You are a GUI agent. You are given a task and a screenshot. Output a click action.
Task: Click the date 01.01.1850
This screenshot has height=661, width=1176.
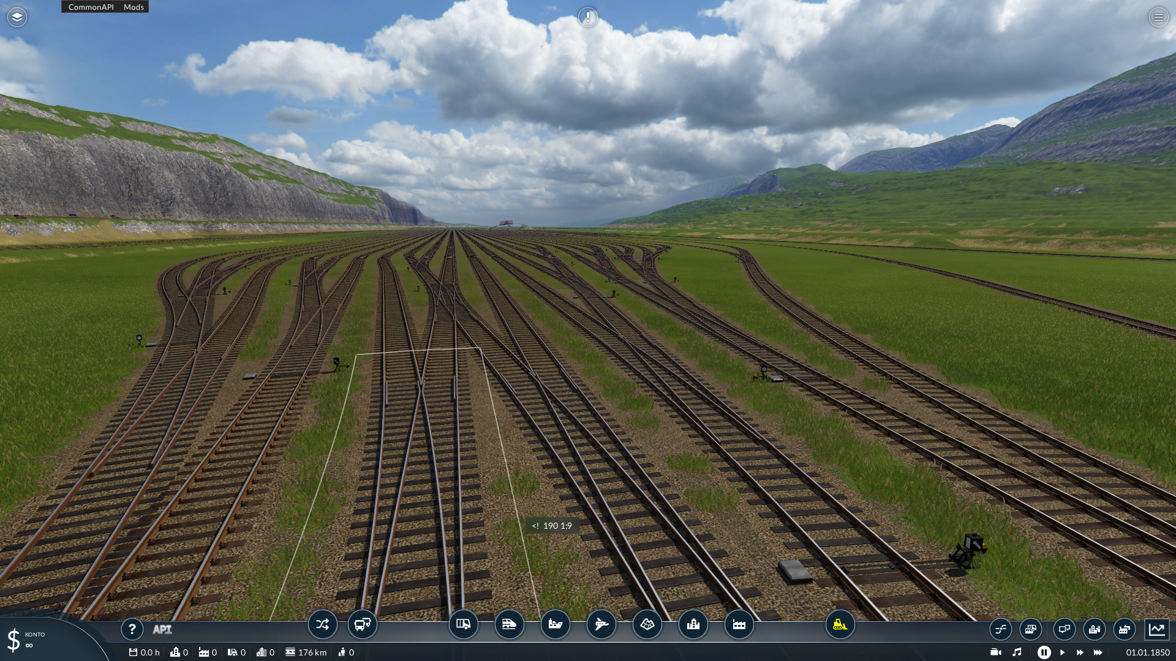pos(1148,652)
